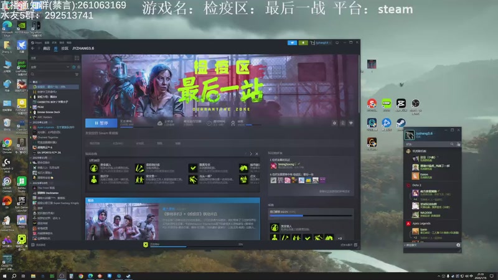Go back with the Steam back arrow

(x=33, y=49)
